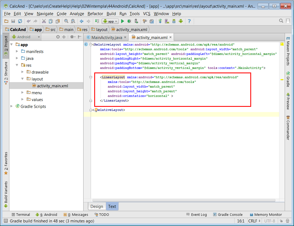This screenshot has width=294, height=226.
Task: Switch to the MainActivity.java tab
Action: pyautogui.click(x=107, y=37)
